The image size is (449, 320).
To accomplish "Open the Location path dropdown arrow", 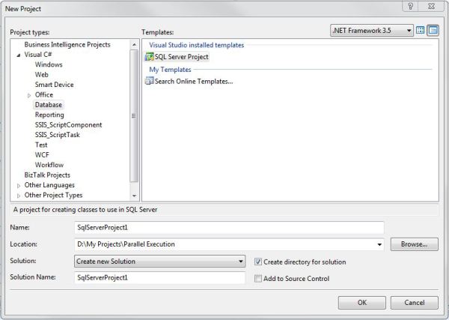I will (379, 244).
